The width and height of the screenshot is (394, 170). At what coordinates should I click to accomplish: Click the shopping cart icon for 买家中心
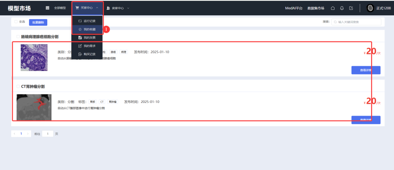point(77,8)
